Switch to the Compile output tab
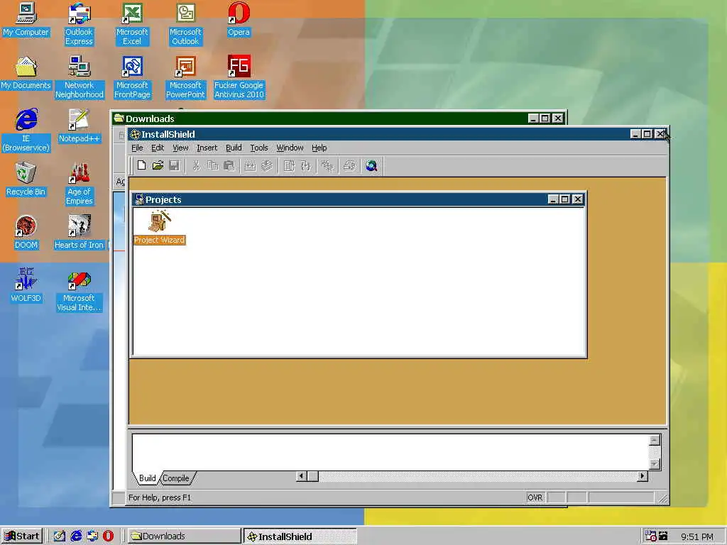 [176, 478]
